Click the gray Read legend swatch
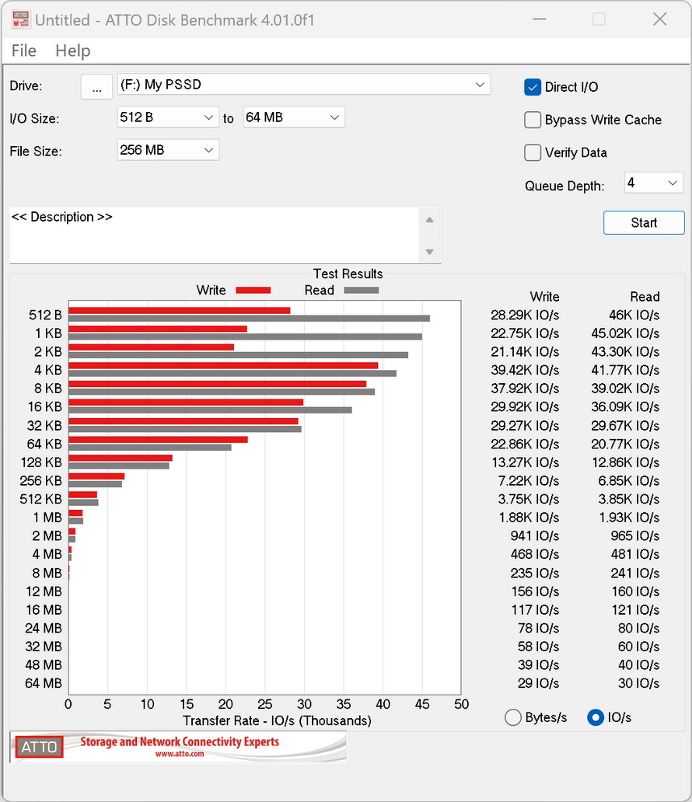 click(362, 290)
